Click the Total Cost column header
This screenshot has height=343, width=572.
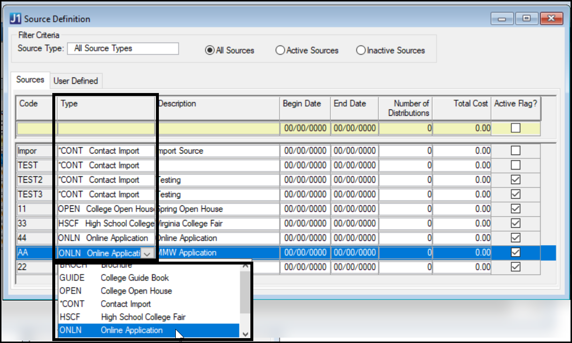[x=470, y=104]
